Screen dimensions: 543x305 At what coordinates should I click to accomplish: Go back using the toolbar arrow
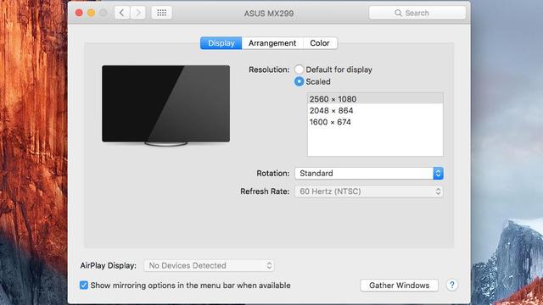[122, 14]
